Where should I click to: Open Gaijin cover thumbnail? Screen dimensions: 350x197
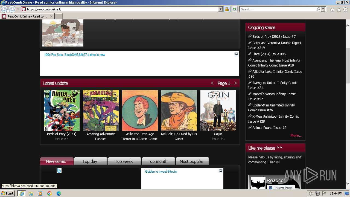tap(218, 111)
